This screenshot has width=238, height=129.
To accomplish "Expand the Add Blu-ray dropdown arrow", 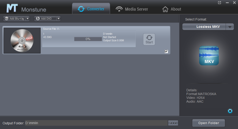I will point(28,19).
